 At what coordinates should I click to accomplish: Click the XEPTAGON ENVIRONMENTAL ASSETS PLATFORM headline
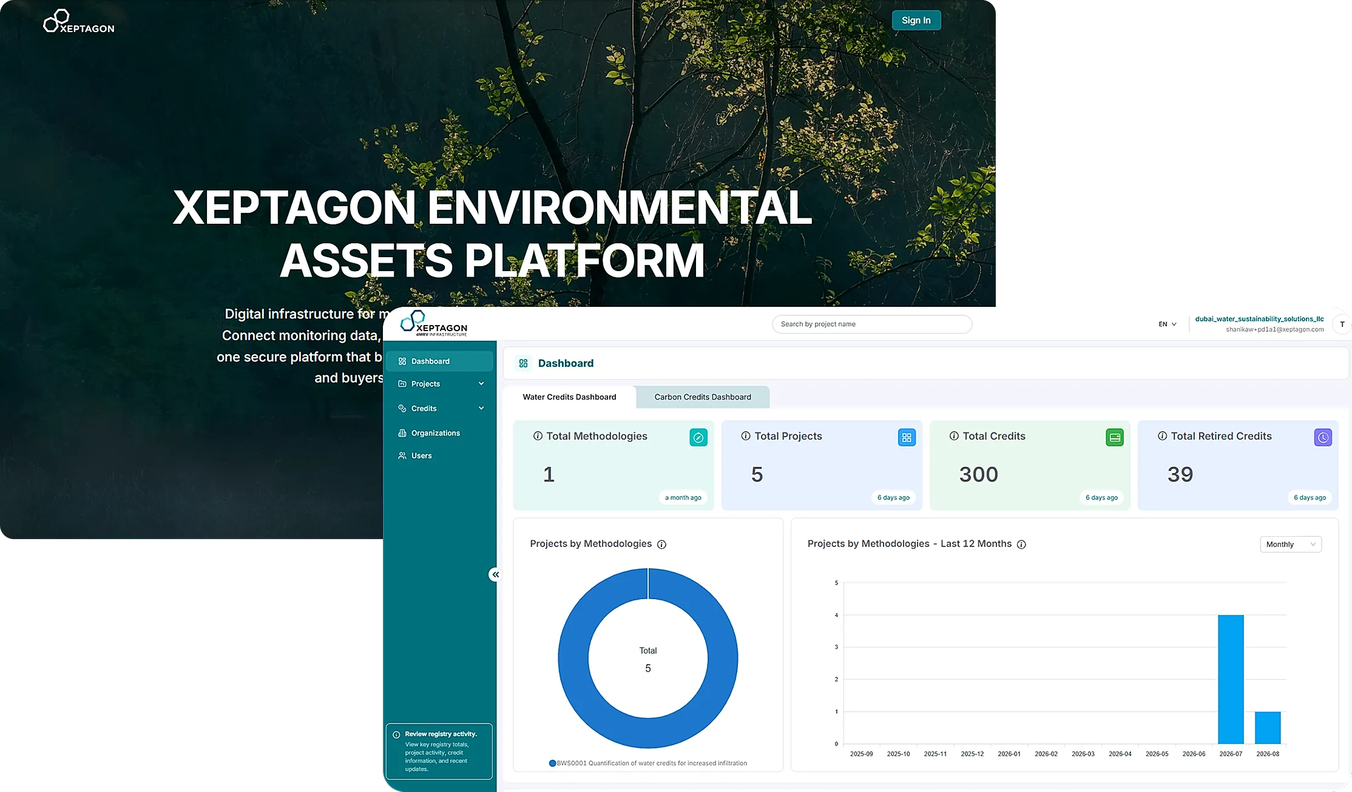pos(493,233)
